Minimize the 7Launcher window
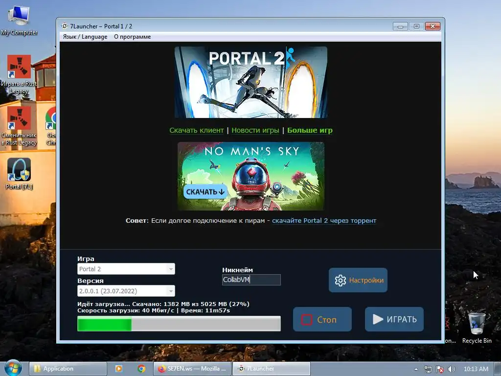 (400, 26)
